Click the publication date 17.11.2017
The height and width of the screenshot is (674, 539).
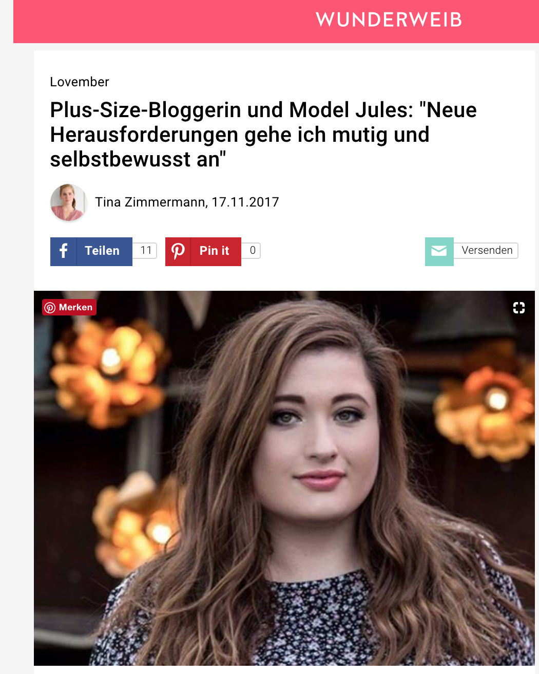tap(245, 202)
